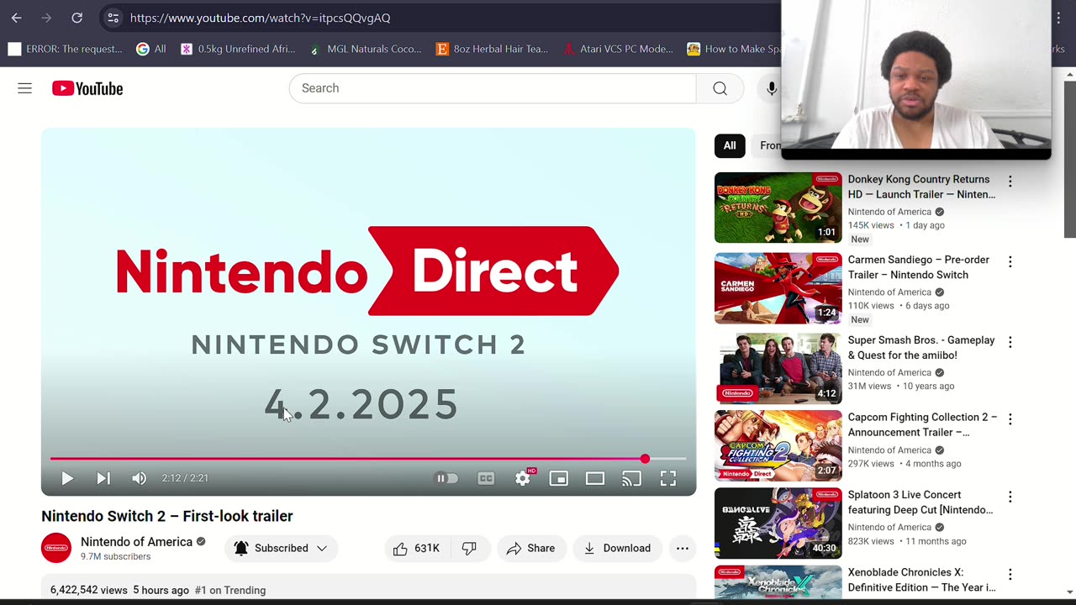Image resolution: width=1076 pixels, height=605 pixels.
Task: Click the browser address bar URL
Action: 260,18
